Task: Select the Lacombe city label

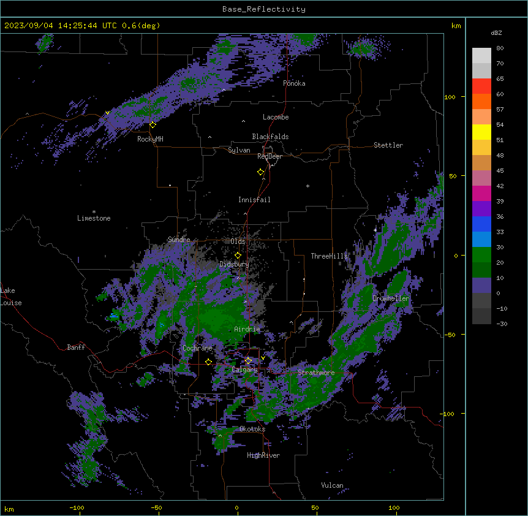Action: click(276, 117)
